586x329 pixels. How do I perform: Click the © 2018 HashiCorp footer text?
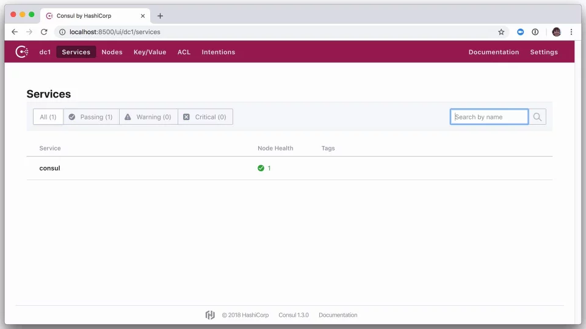(245, 315)
